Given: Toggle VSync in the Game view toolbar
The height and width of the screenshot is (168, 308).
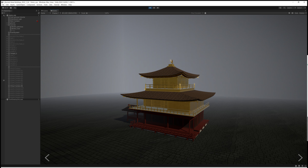Looking at the screenshot, I should [293, 13].
